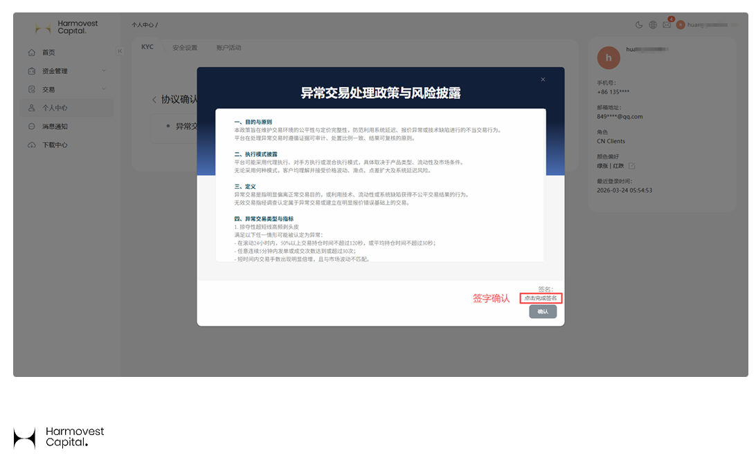Expand the 交易 chevron
Viewport: 756px width, 471px height.
tap(104, 89)
